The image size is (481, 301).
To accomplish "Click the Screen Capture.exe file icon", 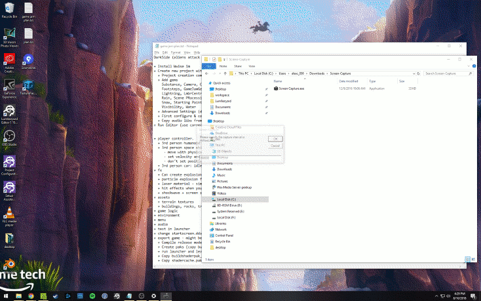I will coord(275,89).
